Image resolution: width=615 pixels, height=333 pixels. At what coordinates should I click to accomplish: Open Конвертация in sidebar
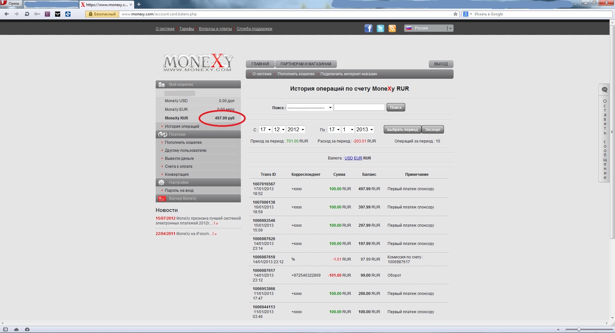click(x=177, y=175)
